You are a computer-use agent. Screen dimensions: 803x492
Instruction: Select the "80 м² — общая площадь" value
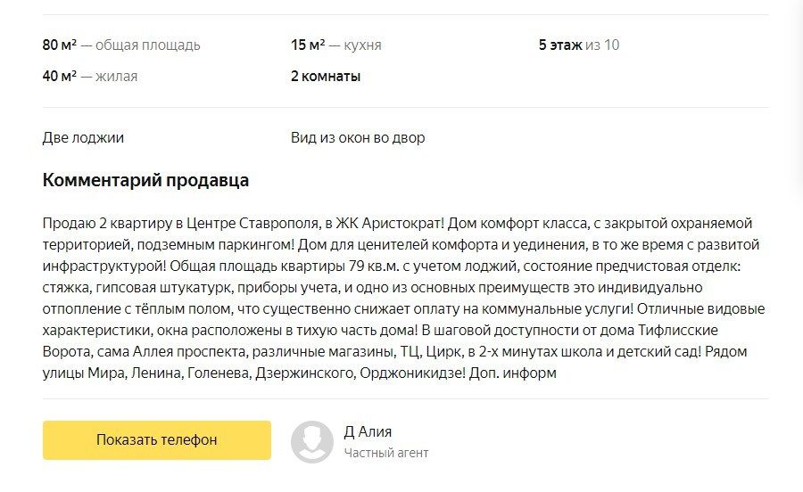pos(121,45)
